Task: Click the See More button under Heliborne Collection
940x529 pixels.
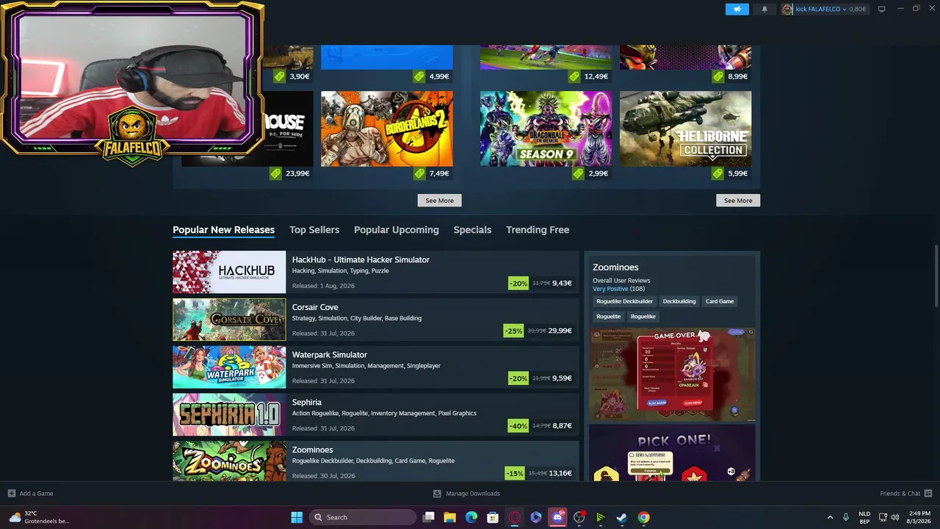Action: coord(738,201)
